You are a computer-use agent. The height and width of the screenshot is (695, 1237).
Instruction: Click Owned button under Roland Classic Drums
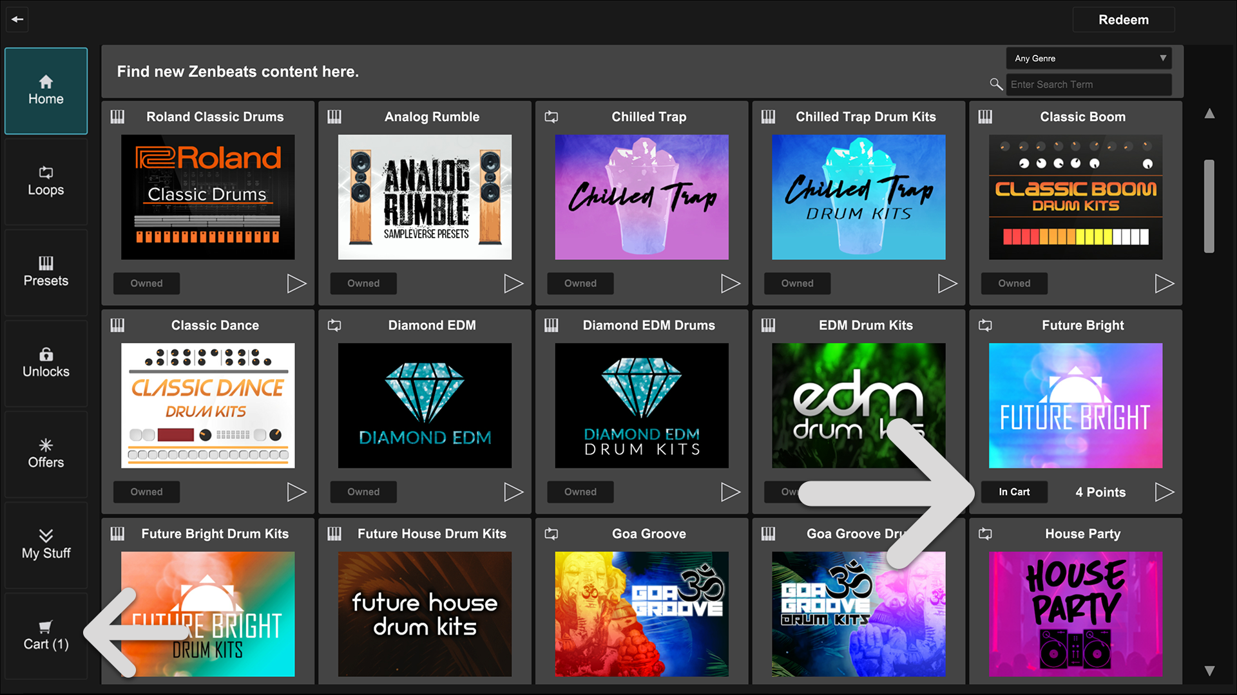[146, 283]
